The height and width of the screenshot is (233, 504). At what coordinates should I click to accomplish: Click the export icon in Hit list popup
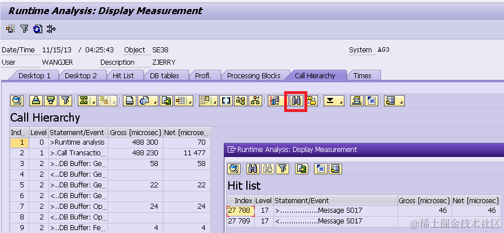[302, 168]
